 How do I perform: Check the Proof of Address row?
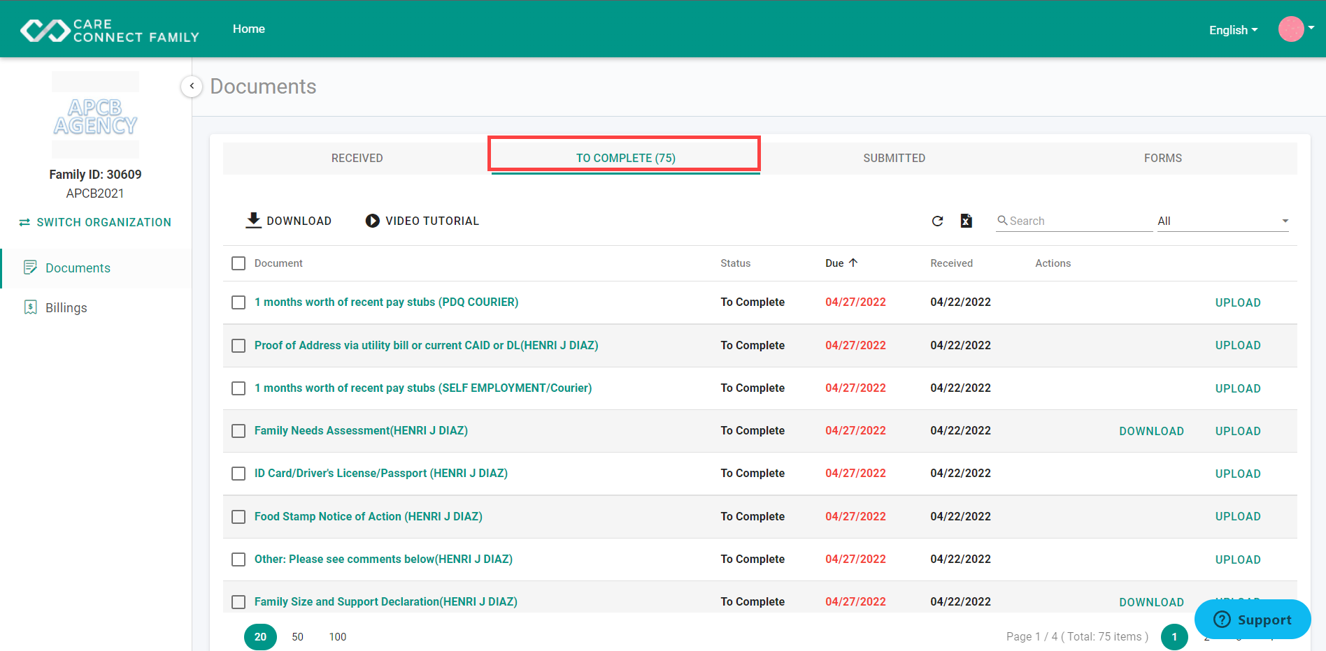(x=238, y=346)
